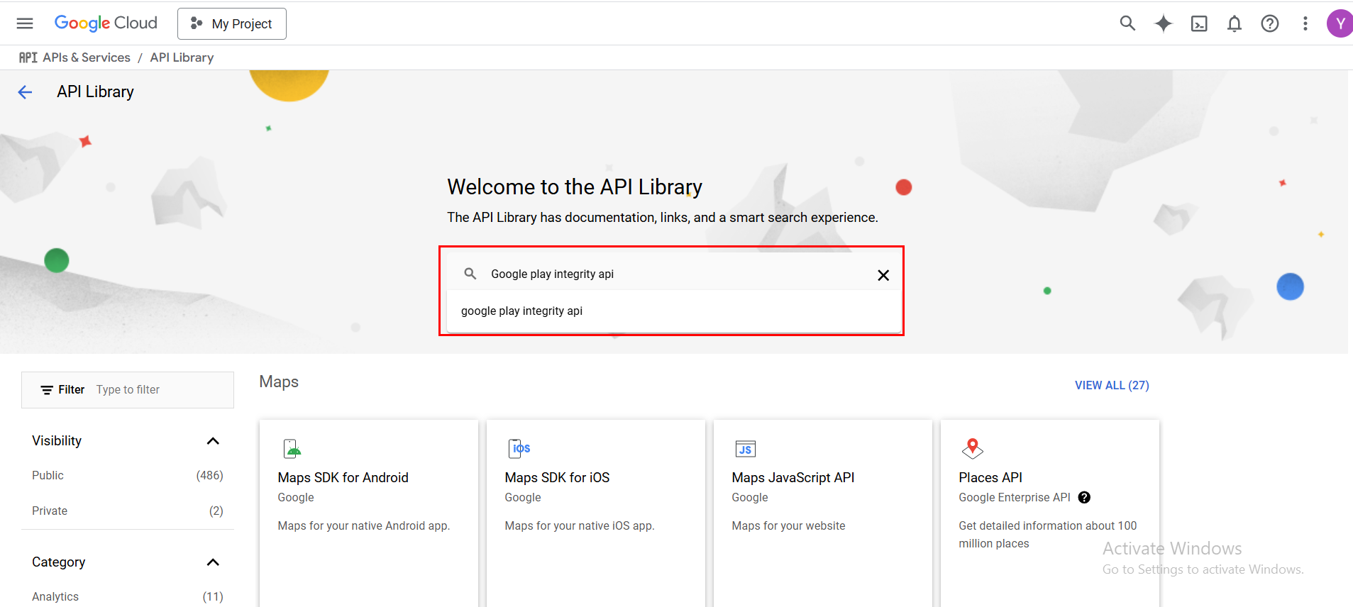Screen dimensions: 1353x607
Task: Open the My Project selector
Action: 232,24
